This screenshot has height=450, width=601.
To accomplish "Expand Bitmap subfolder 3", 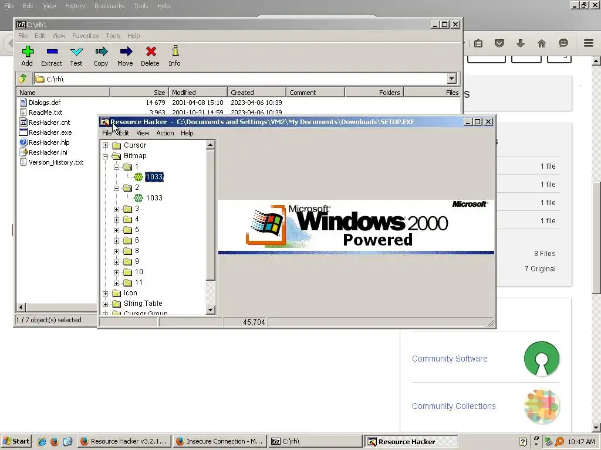I will click(x=117, y=209).
